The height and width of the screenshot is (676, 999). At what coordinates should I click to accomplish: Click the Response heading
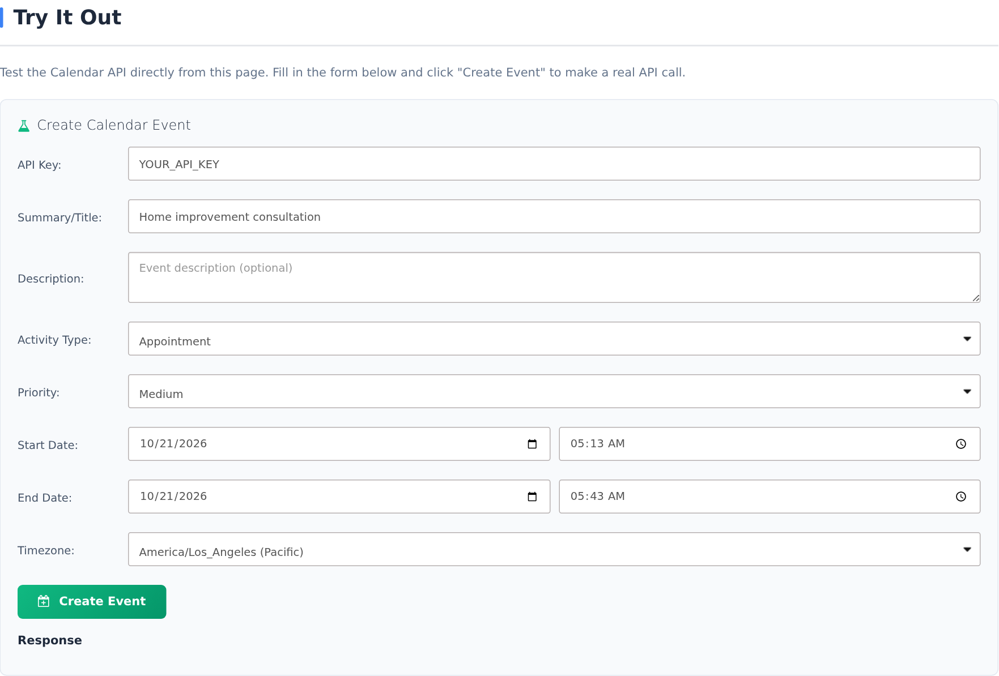[x=50, y=640]
